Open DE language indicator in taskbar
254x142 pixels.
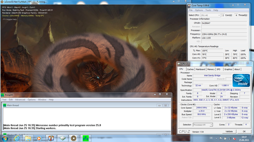pyautogui.click(x=211, y=138)
